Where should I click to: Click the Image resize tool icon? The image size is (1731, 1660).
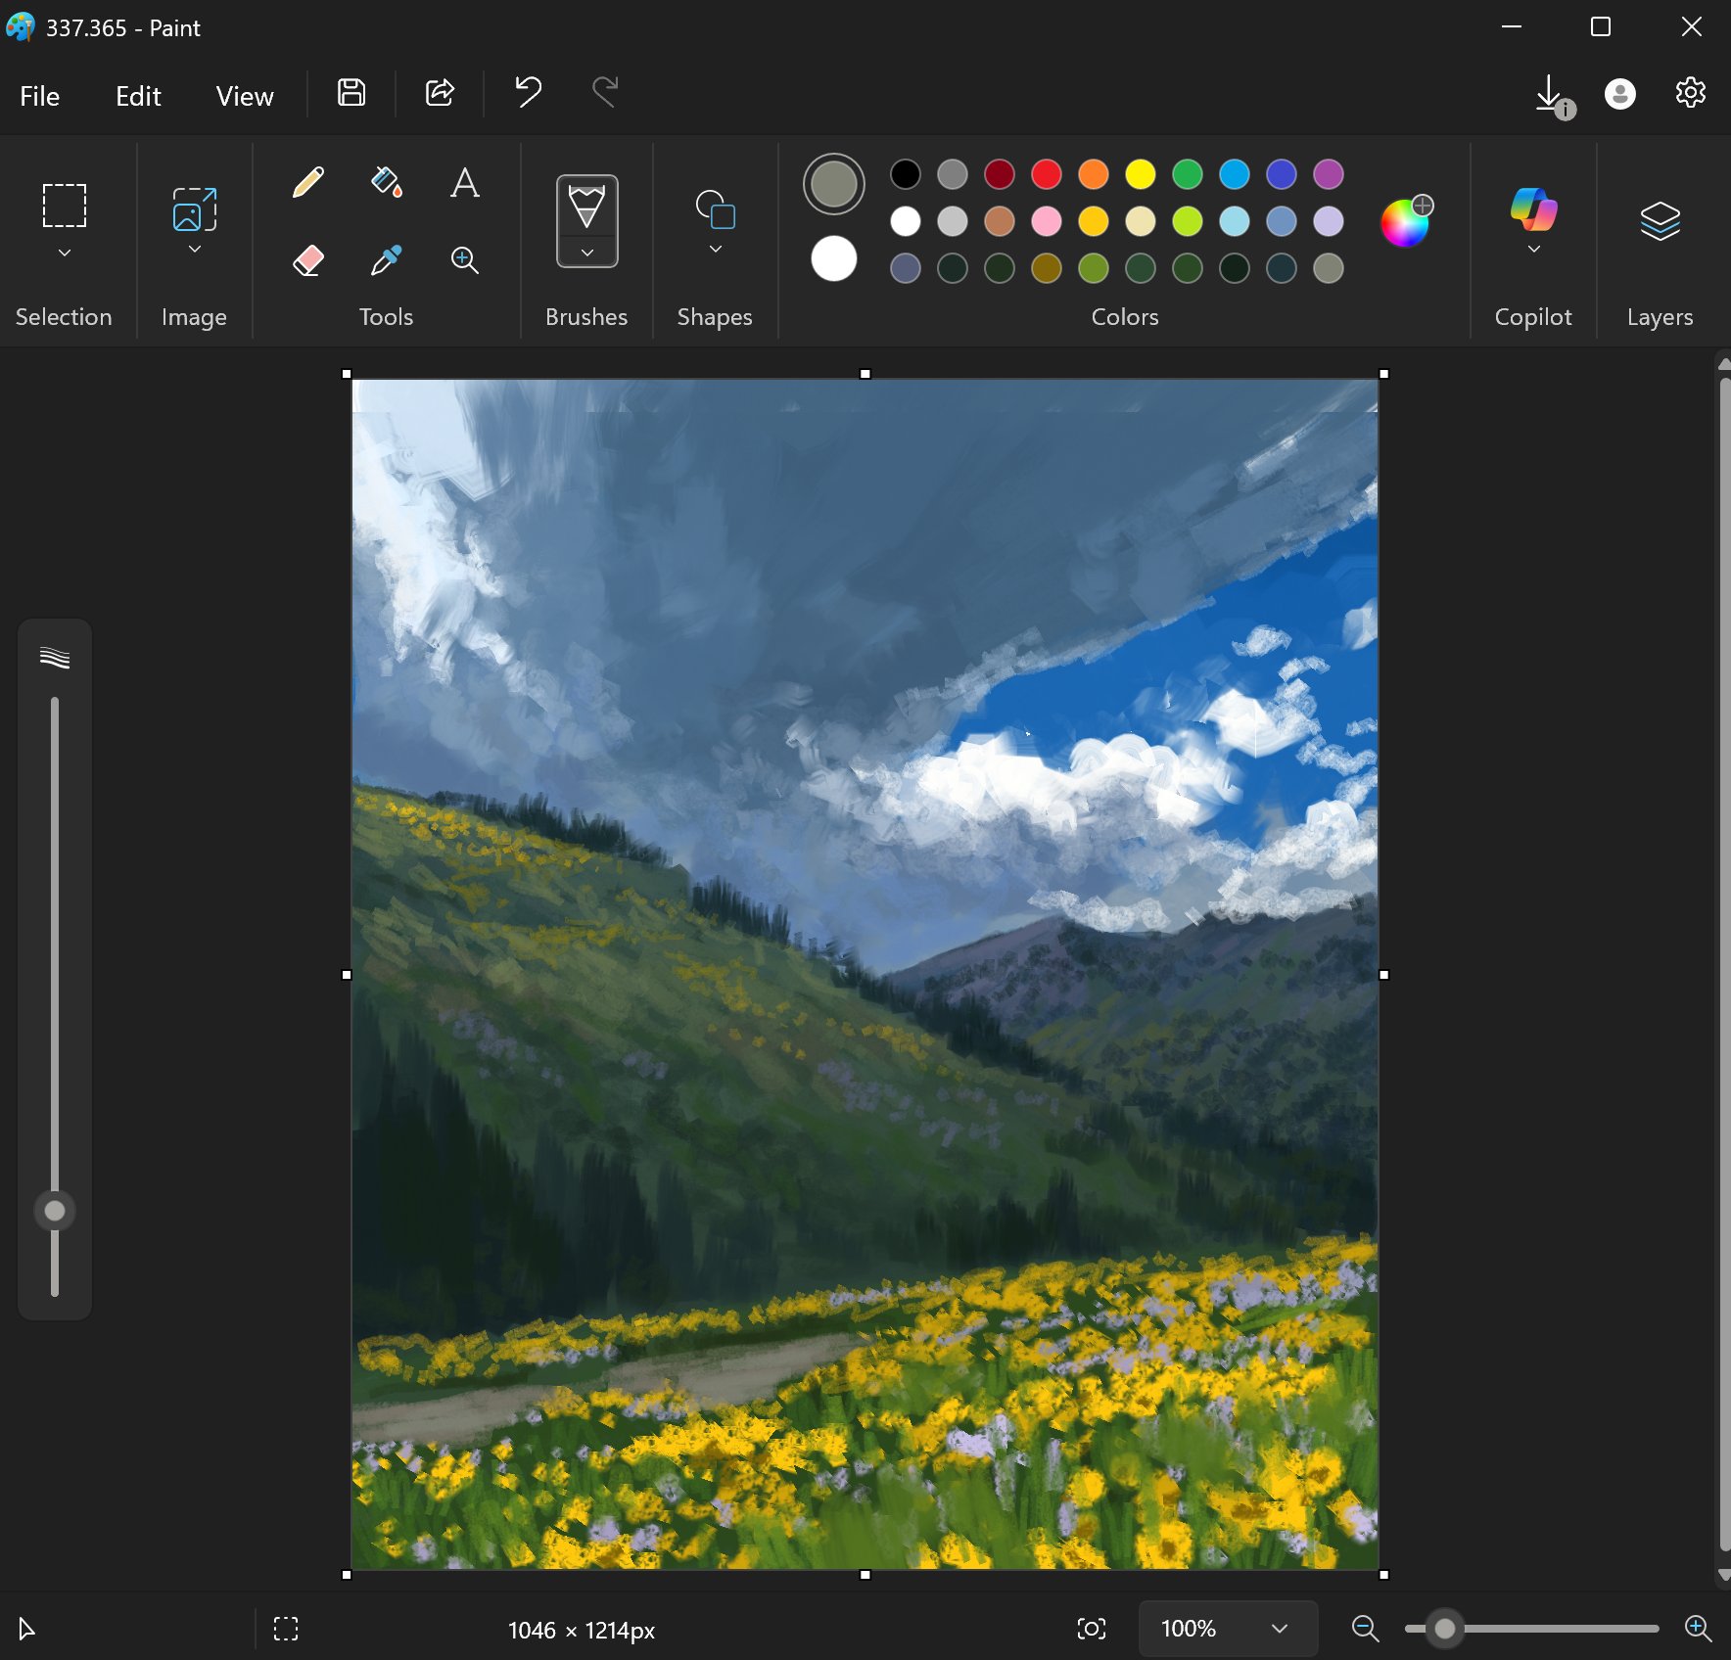tap(195, 209)
